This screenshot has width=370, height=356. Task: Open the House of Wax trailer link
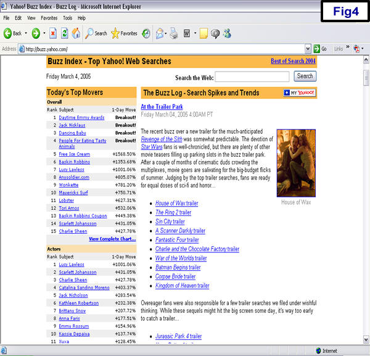point(177,203)
